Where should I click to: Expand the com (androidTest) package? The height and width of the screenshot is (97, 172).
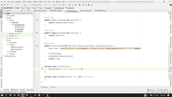[x=7, y=33]
